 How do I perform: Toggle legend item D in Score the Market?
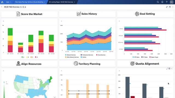36,57
